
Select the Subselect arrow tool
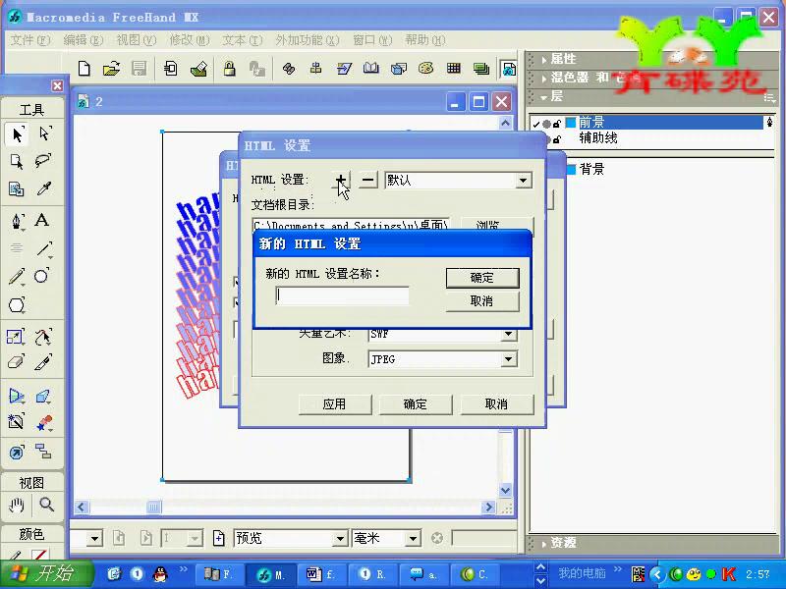click(44, 134)
